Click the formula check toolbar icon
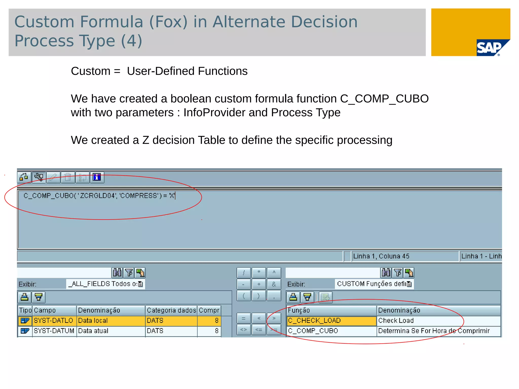This screenshot has height=389, width=519. (x=24, y=177)
